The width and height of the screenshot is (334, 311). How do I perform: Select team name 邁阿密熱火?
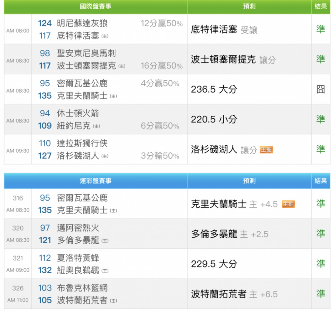coord(78,228)
